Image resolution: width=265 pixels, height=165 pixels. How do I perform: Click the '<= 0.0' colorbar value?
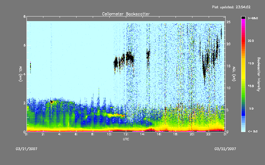pos(253,131)
